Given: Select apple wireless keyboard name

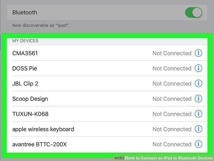Looking at the screenshot, I should click(x=43, y=129).
